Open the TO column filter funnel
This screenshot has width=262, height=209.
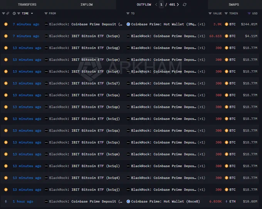tap(128, 13)
